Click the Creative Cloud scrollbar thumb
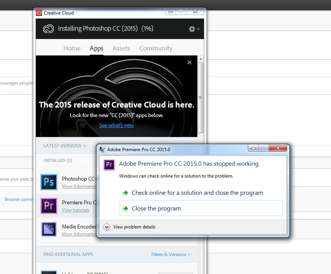 [201, 98]
